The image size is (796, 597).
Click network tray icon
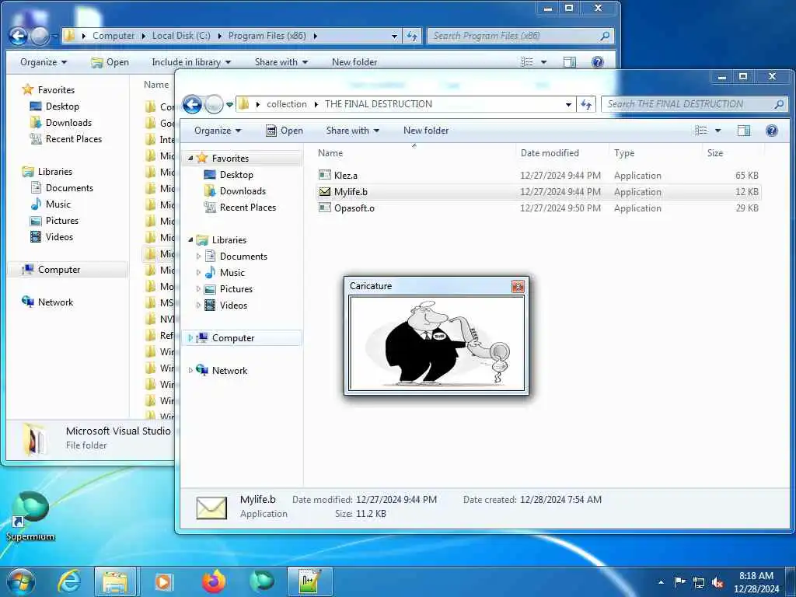click(699, 582)
